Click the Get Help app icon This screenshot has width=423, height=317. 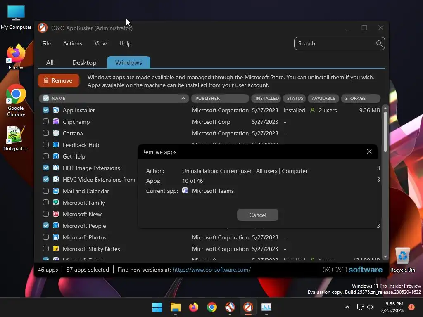56,156
